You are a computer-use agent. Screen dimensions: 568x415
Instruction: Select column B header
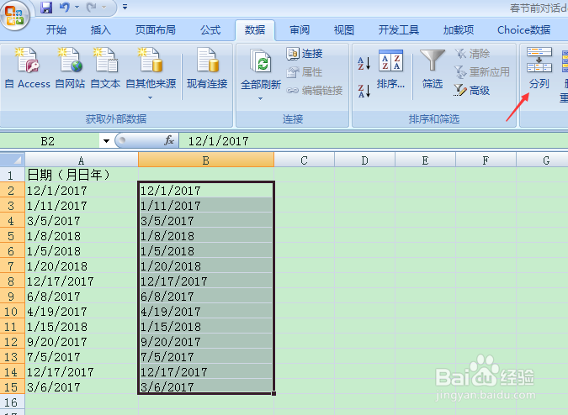tap(206, 160)
